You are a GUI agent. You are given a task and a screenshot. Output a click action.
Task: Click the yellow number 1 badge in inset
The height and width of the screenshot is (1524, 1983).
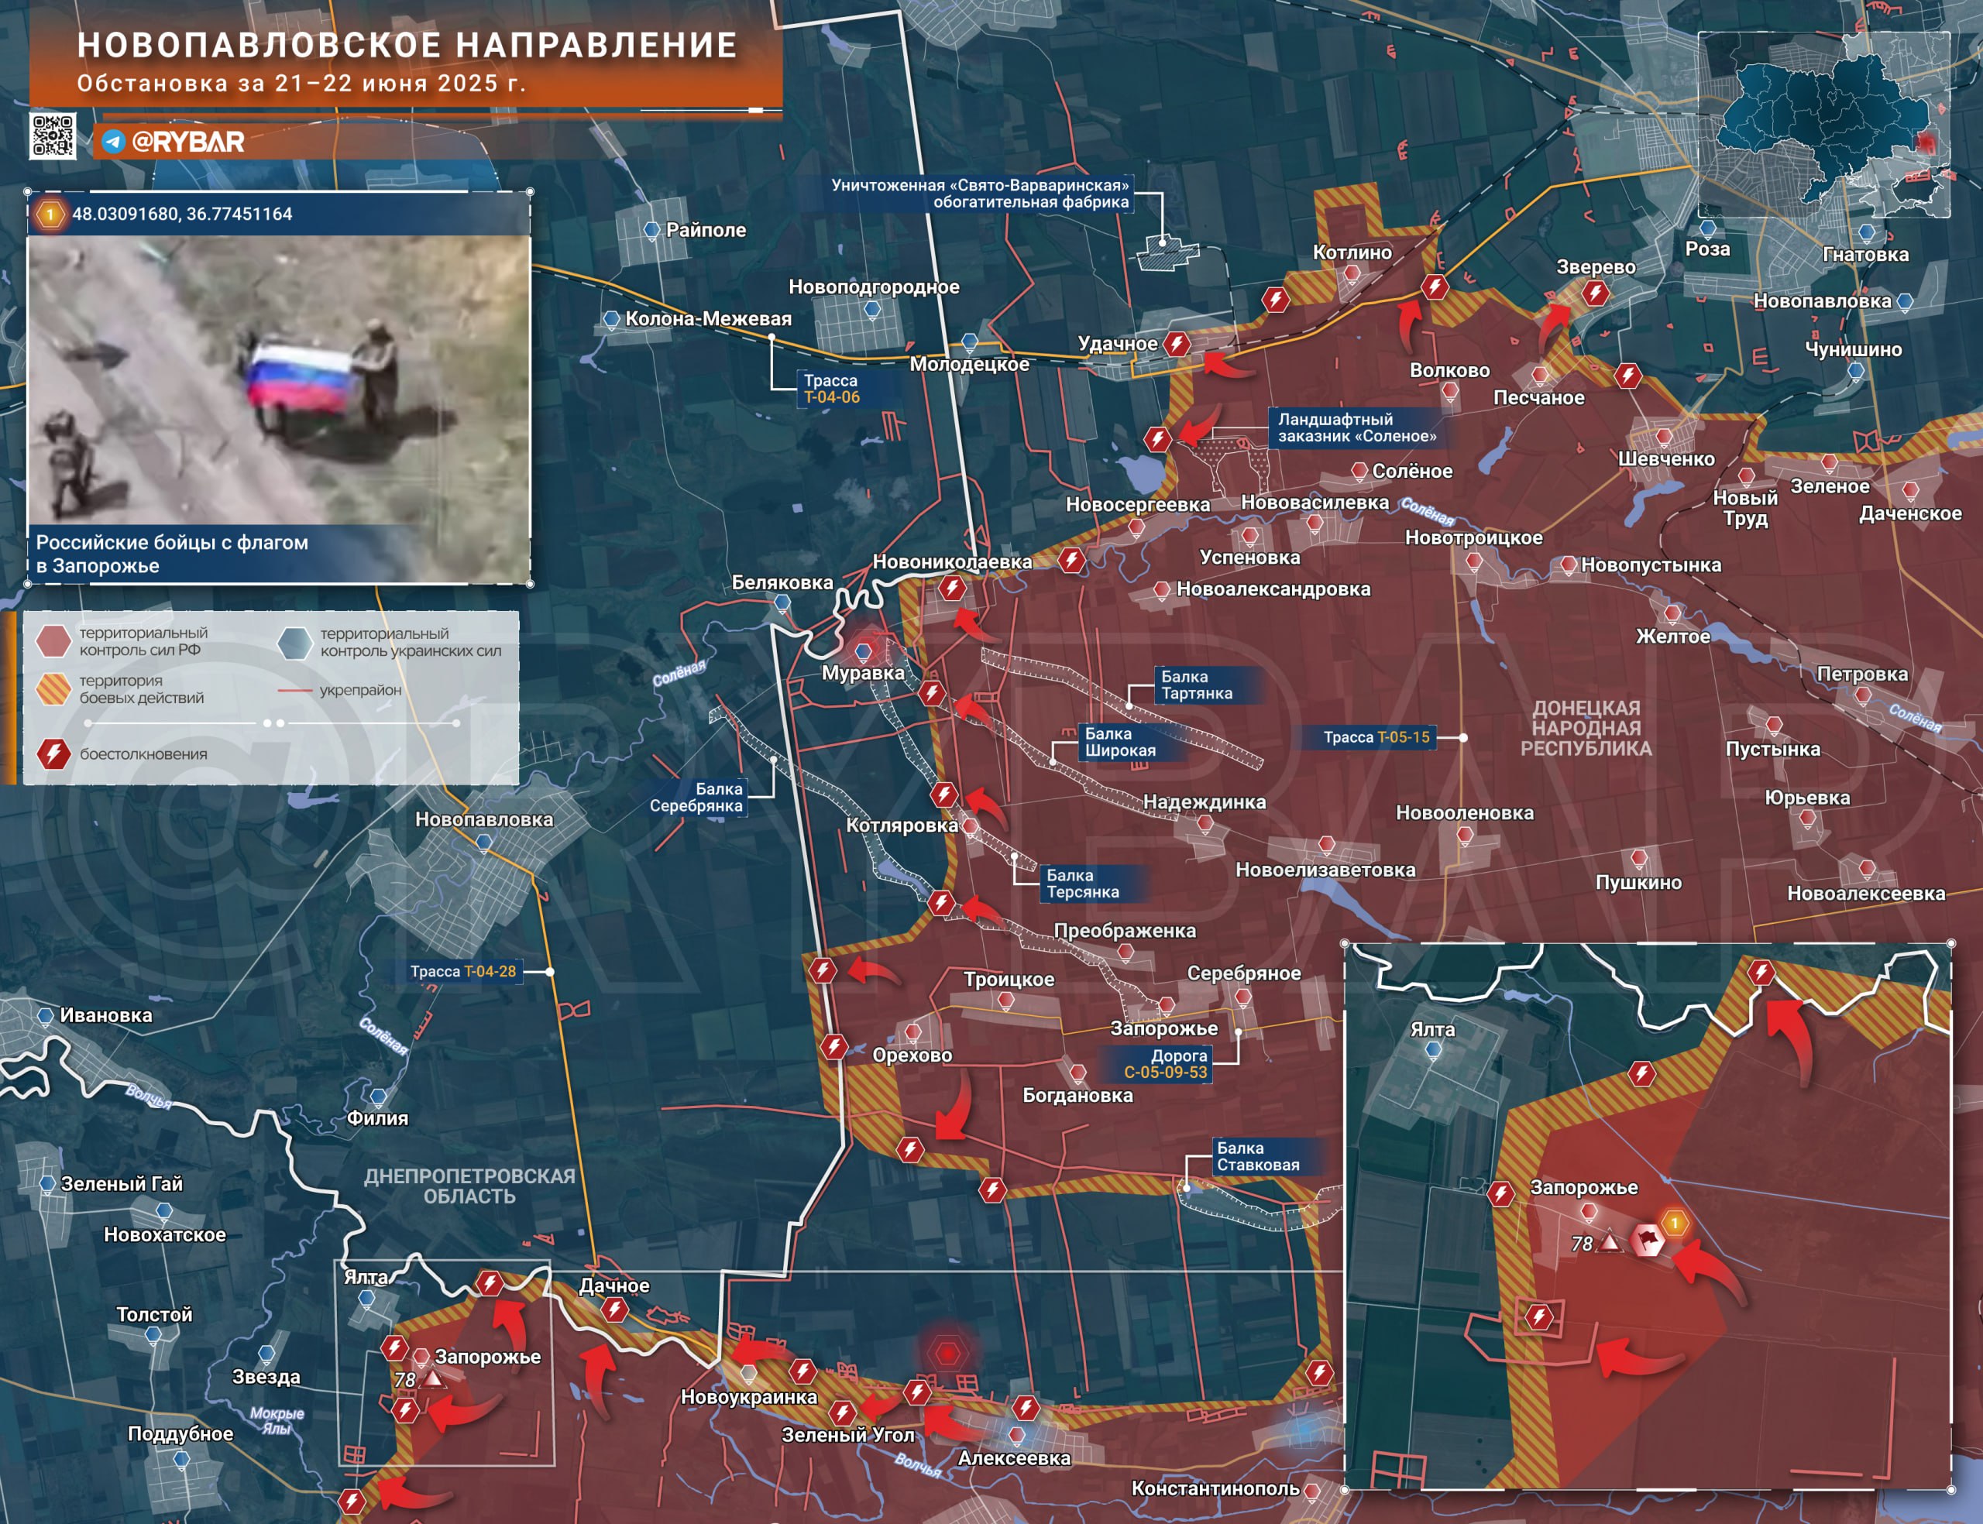[x=1675, y=1222]
